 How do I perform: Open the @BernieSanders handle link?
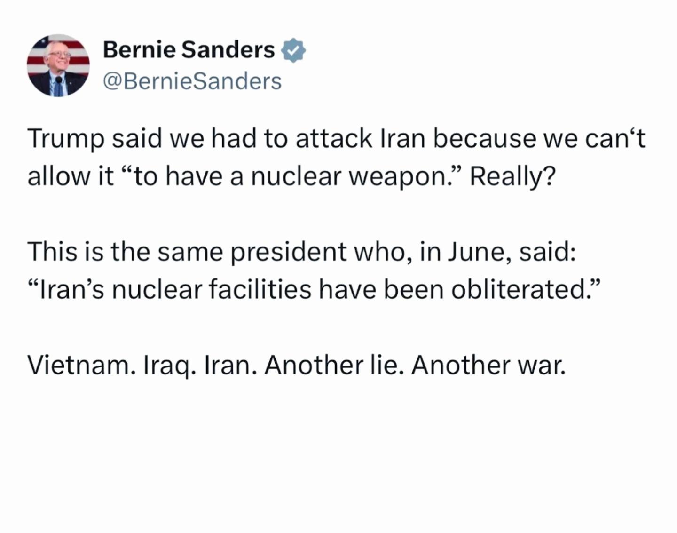[x=192, y=81]
